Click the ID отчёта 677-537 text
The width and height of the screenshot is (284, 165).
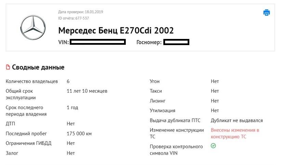tap(73, 18)
